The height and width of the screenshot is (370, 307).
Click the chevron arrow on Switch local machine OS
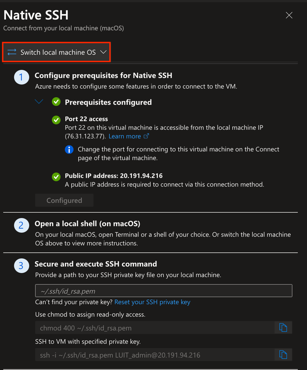tap(103, 52)
